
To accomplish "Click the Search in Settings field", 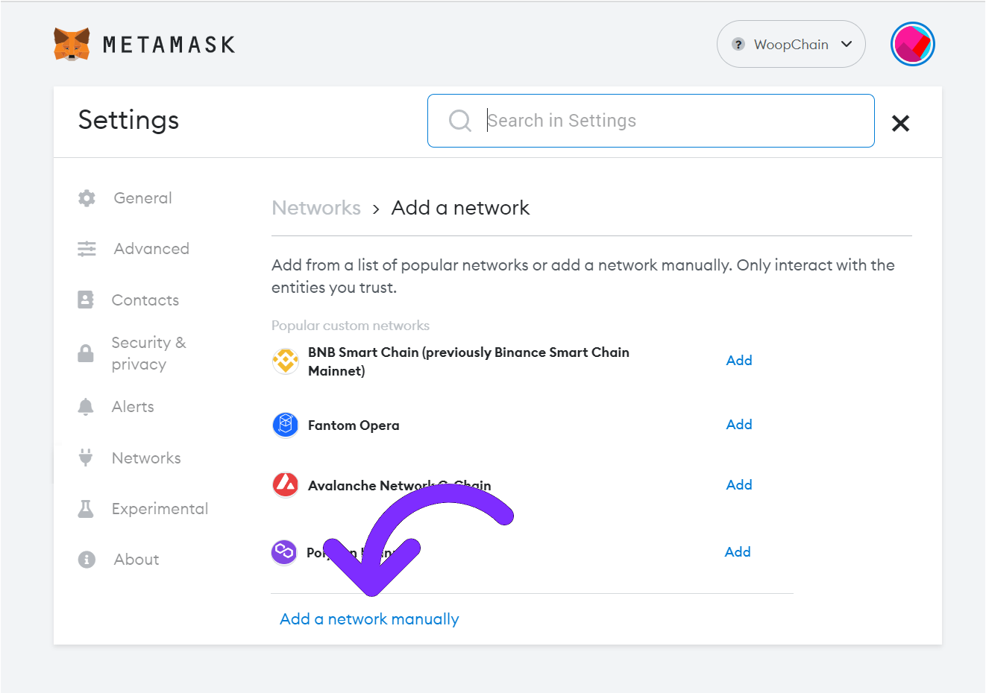I will (650, 121).
